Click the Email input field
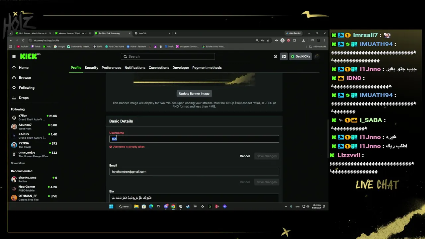 (x=194, y=172)
